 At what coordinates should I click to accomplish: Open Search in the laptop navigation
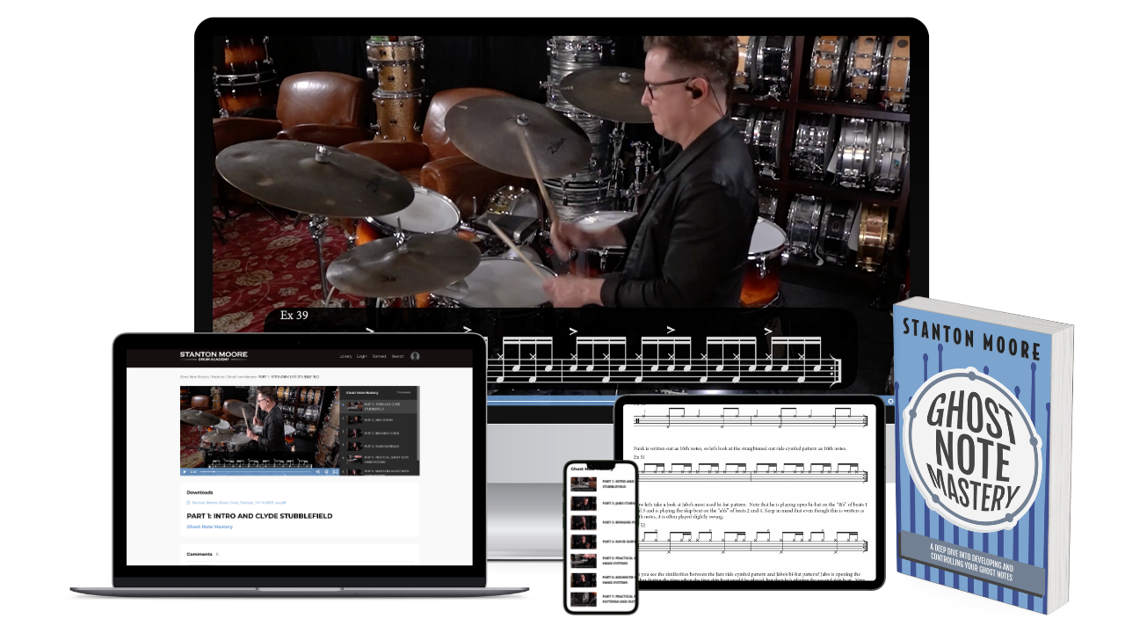pyautogui.click(x=397, y=356)
